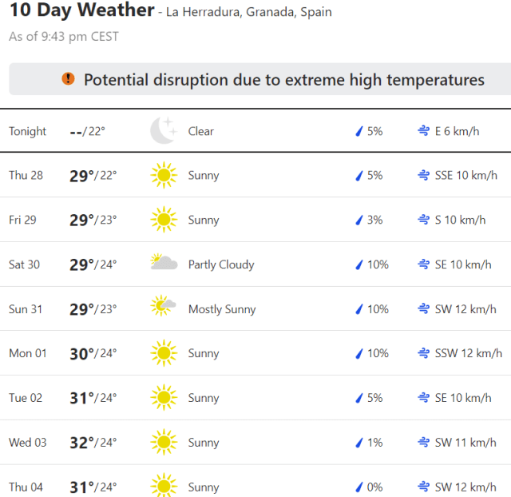
Task: Click the wind icon on Wed 03
Action: coord(423,443)
